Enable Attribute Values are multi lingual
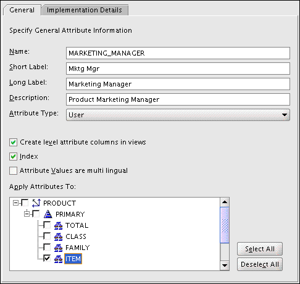The width and height of the screenshot is (300, 284). [13, 170]
